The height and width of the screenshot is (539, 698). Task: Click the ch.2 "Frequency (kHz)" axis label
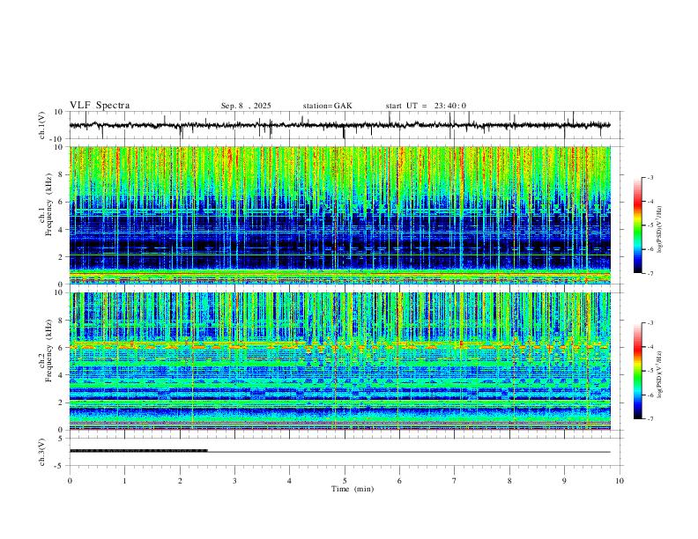[x=48, y=351]
